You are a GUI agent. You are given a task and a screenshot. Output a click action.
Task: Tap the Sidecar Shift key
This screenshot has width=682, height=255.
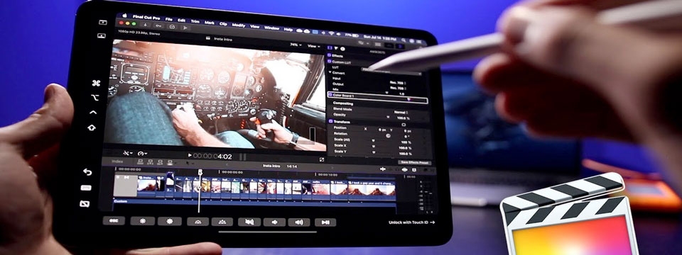coord(92,127)
